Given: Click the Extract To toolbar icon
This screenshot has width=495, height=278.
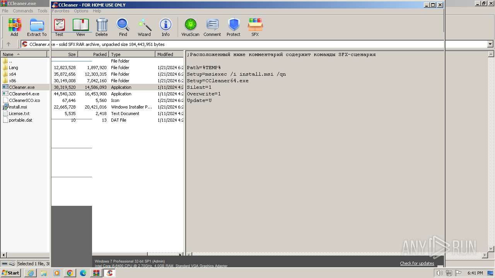Looking at the screenshot, I should [x=37, y=27].
